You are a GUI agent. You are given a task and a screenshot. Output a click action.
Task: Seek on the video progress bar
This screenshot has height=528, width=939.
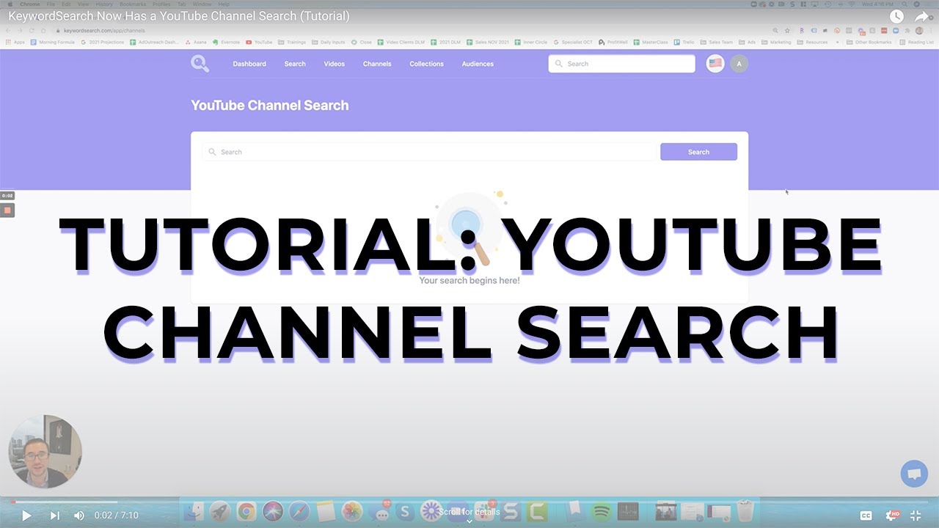pyautogui.click(x=469, y=502)
